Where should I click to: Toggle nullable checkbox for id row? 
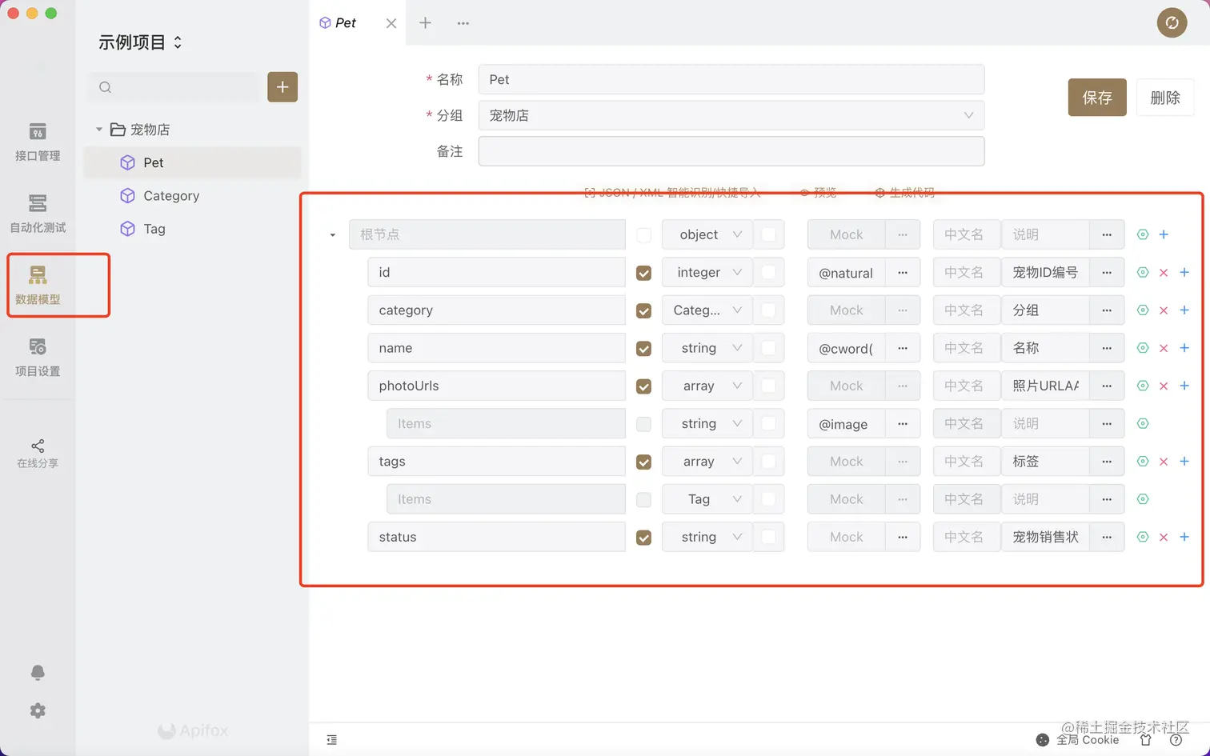768,273
